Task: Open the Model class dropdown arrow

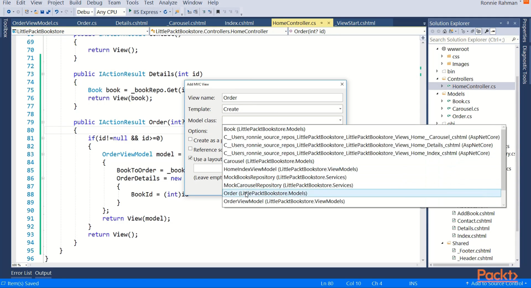Action: pos(340,120)
